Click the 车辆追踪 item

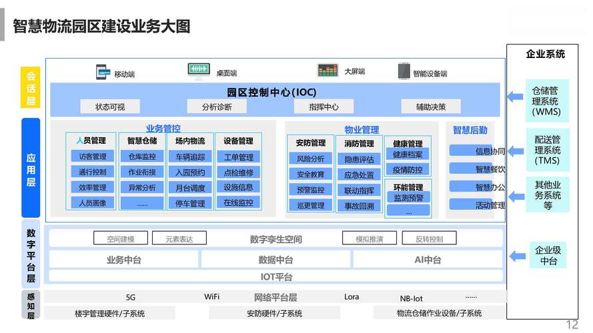pos(190,157)
